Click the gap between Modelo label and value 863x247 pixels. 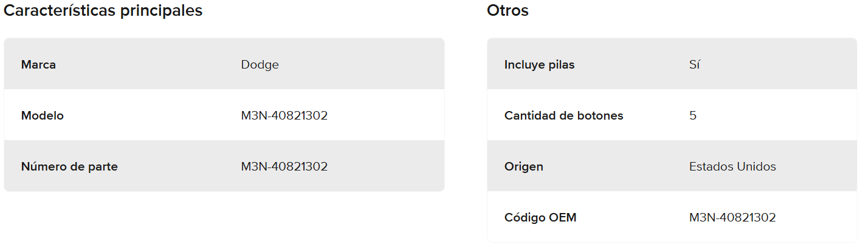(152, 115)
